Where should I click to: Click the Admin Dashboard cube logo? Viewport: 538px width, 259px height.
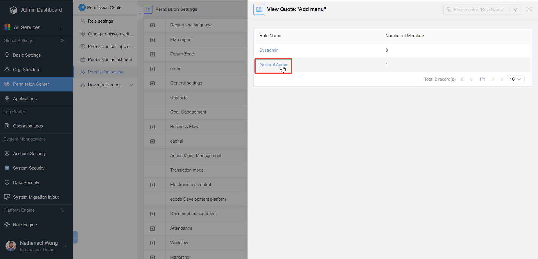click(13, 10)
